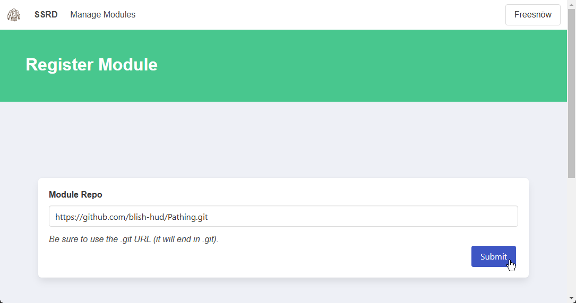Click the grey page area below the form card
The image size is (576, 303).
pyautogui.click(x=283, y=290)
